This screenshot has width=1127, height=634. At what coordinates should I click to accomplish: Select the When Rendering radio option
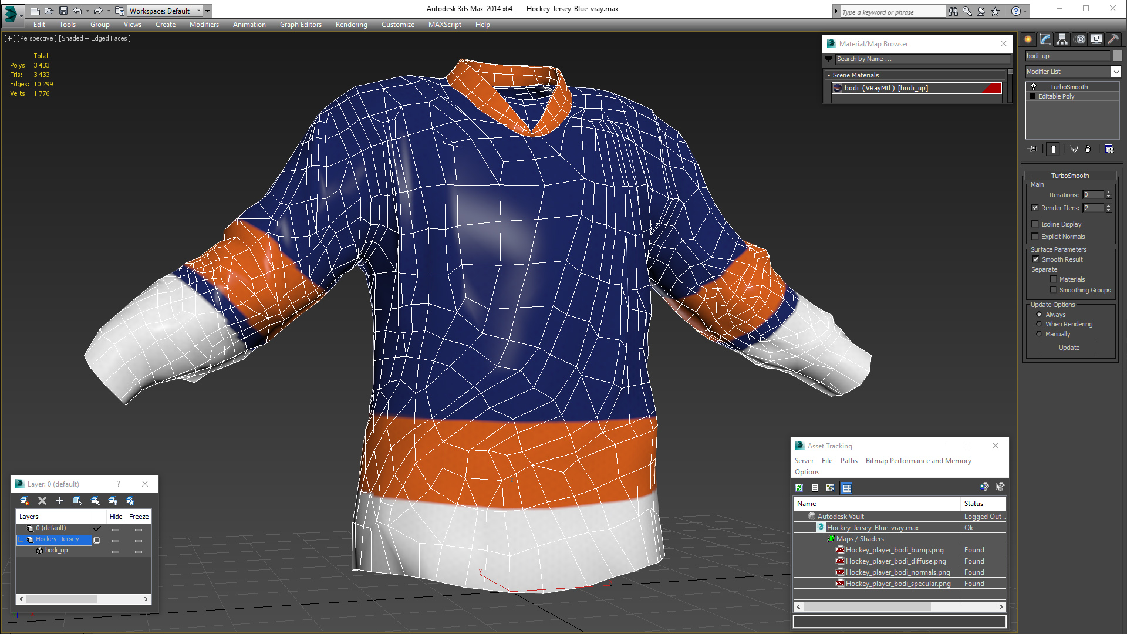tap(1039, 324)
